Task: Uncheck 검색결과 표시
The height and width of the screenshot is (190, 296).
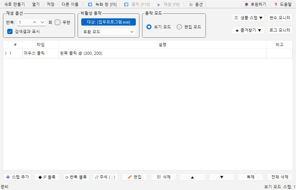Action: 10,31
